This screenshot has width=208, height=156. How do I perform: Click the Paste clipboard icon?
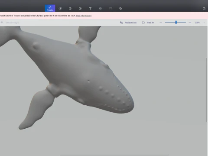pos(204,9)
